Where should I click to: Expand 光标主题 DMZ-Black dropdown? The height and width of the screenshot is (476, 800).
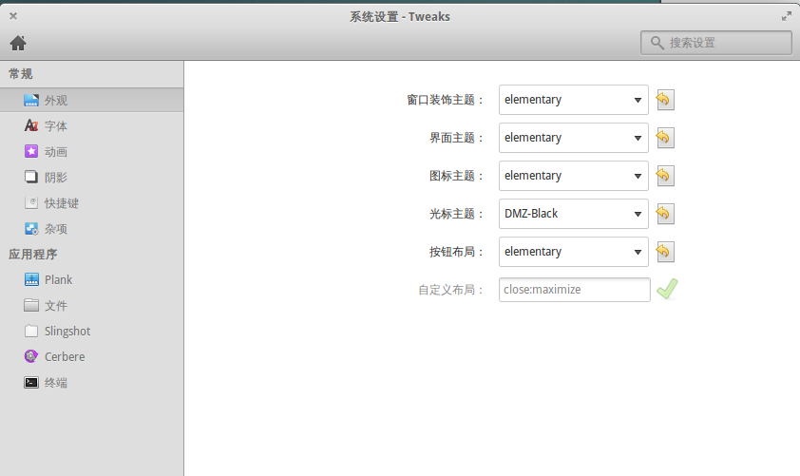pyautogui.click(x=574, y=214)
